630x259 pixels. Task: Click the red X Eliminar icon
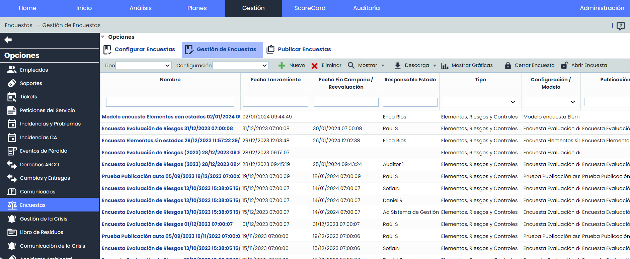[x=314, y=66]
